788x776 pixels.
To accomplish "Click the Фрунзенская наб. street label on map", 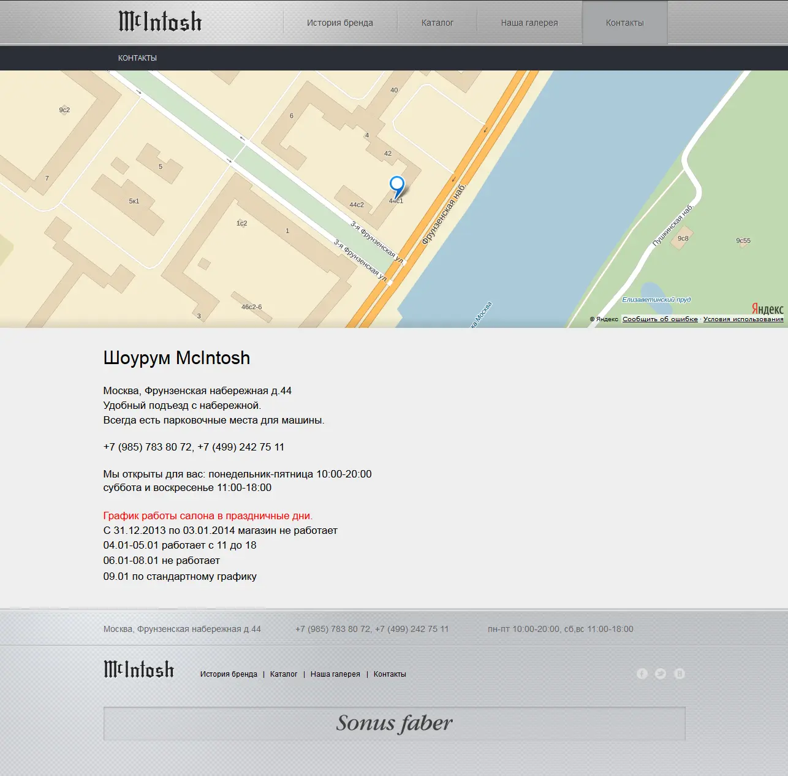I will (444, 214).
